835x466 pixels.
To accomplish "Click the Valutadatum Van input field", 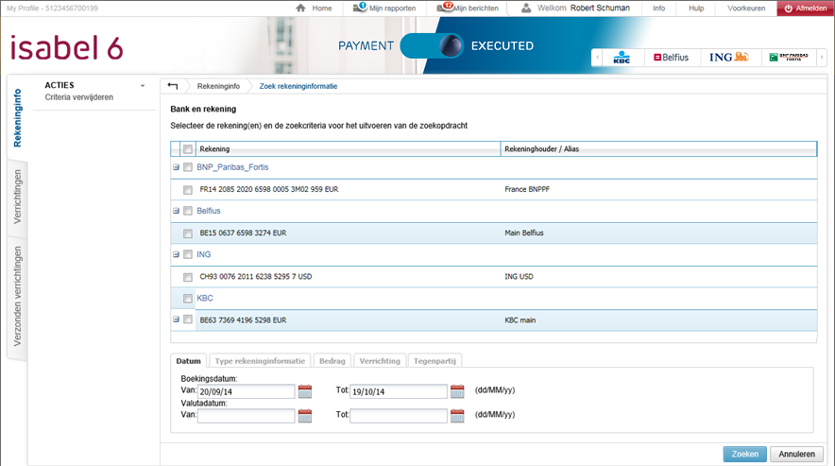I will pos(246,415).
